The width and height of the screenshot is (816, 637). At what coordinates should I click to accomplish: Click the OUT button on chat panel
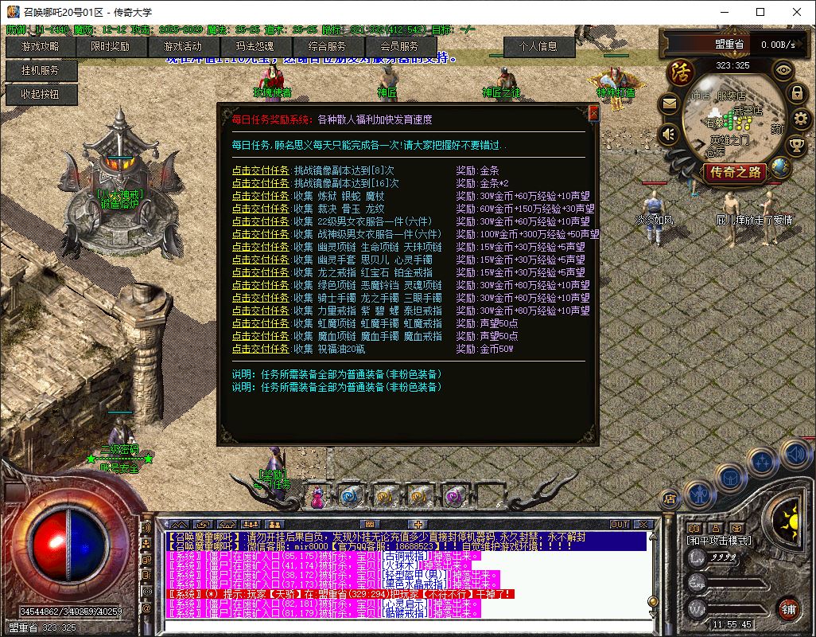click(620, 525)
